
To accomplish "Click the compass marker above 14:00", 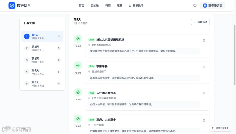I will [x=78, y=92].
